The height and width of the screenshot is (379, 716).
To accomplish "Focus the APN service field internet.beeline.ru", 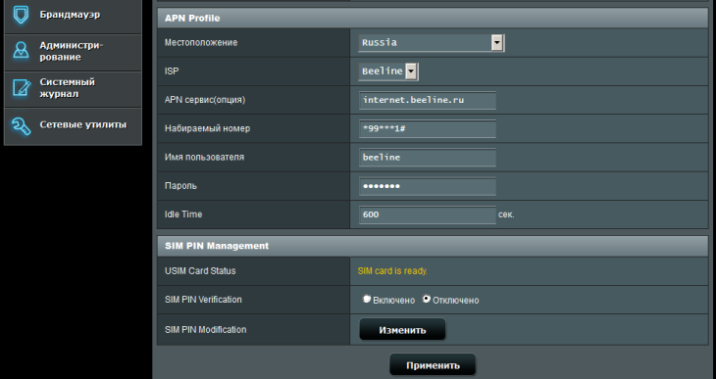I will (428, 100).
